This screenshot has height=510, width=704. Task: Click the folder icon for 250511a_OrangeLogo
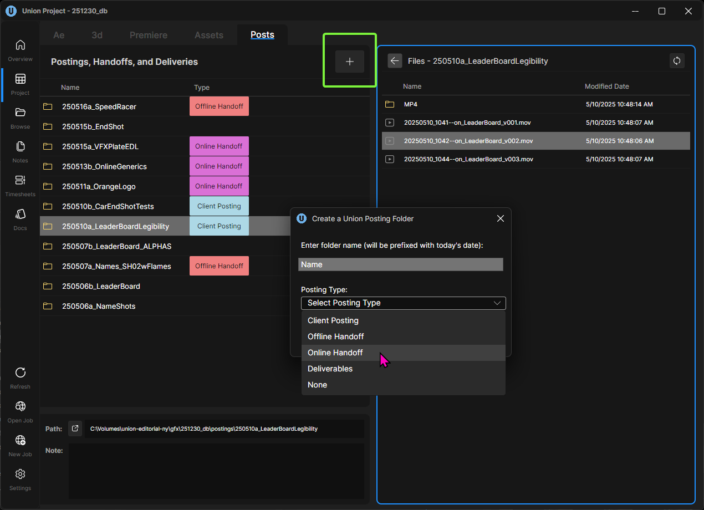(x=48, y=186)
